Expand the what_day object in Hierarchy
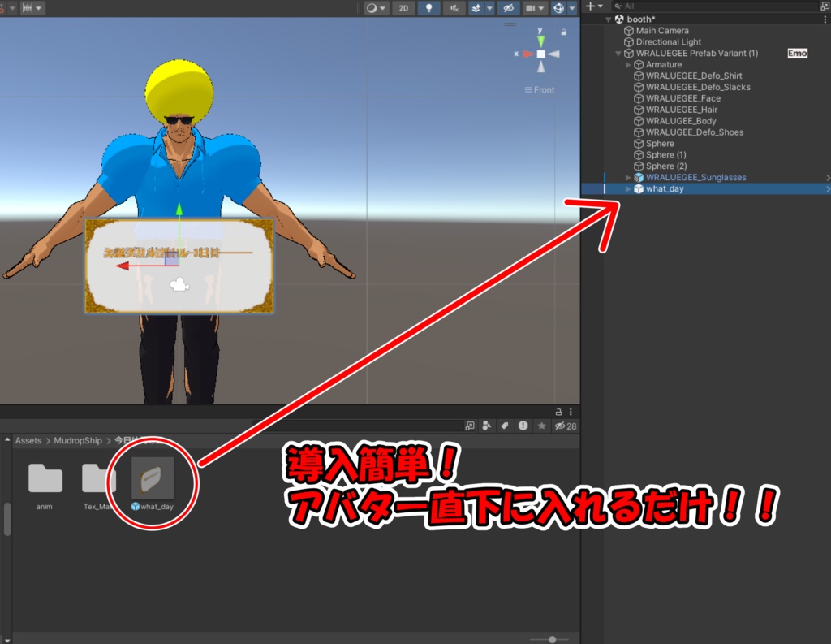Viewport: 831px width, 644px height. click(628, 189)
